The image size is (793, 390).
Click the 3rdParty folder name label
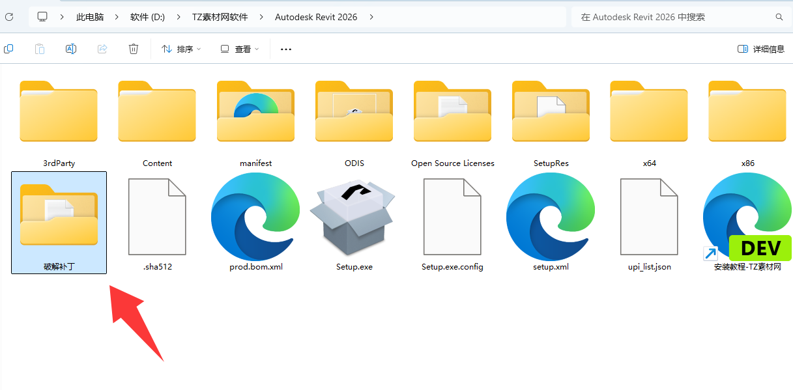[x=59, y=163]
